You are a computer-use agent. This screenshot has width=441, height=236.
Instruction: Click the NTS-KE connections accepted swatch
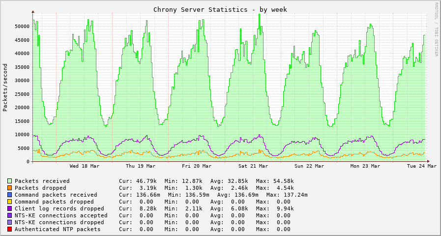tap(10, 215)
